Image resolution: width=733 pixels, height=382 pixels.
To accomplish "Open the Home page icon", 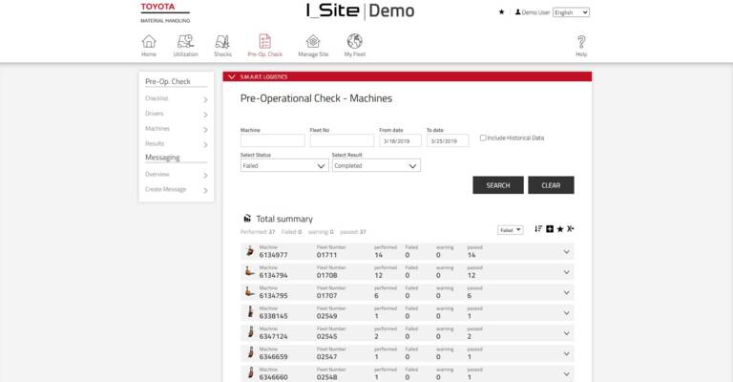I will tap(149, 42).
